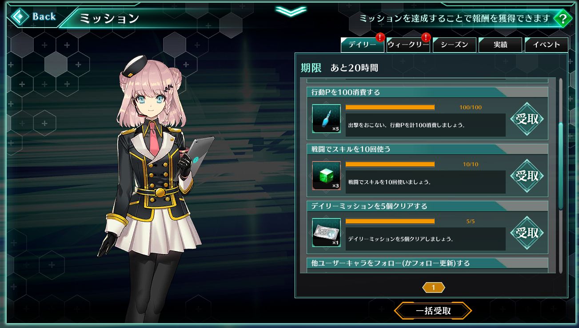Viewport: 579px width, 328px height.
Task: Claim reward for 行動Pを100消費する mission
Action: pos(527,119)
